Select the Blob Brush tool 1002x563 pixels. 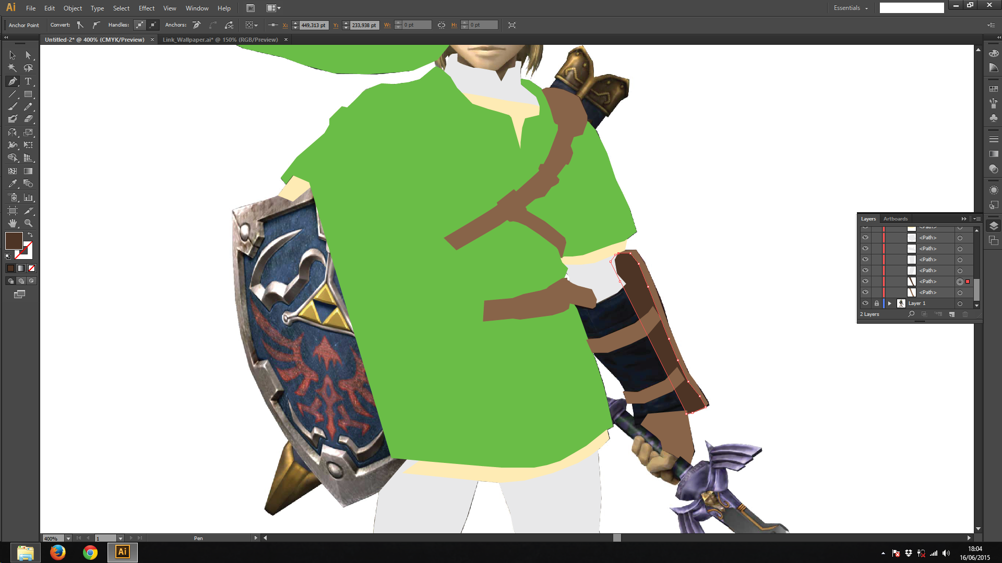tap(13, 119)
